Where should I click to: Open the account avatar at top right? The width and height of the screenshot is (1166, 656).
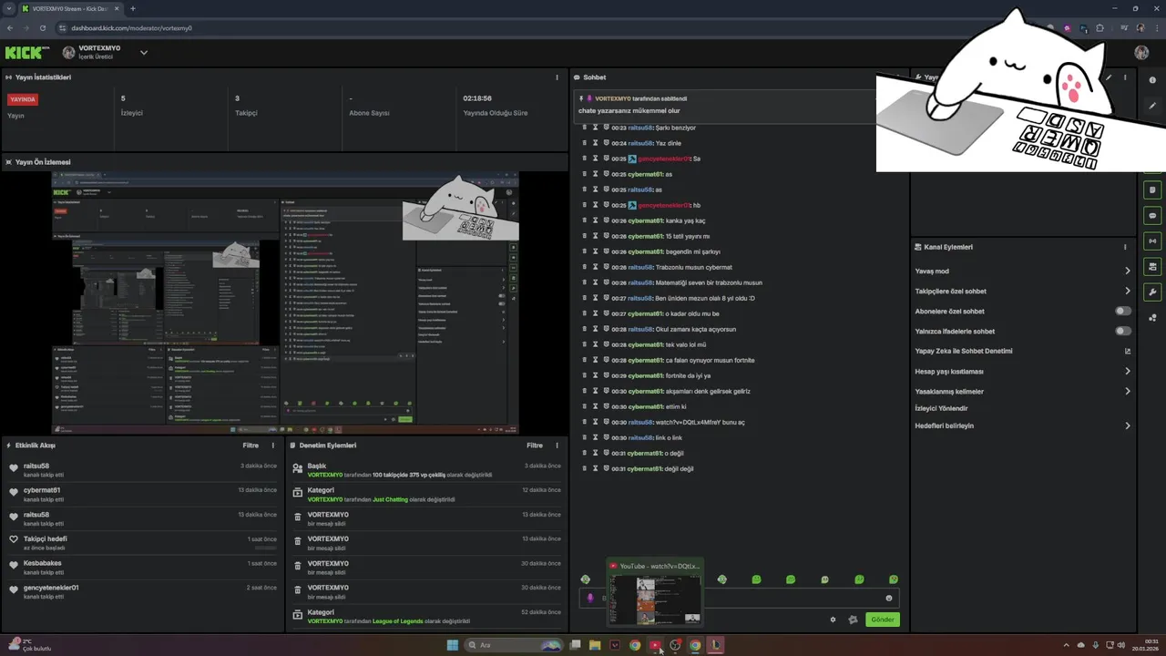1141,53
